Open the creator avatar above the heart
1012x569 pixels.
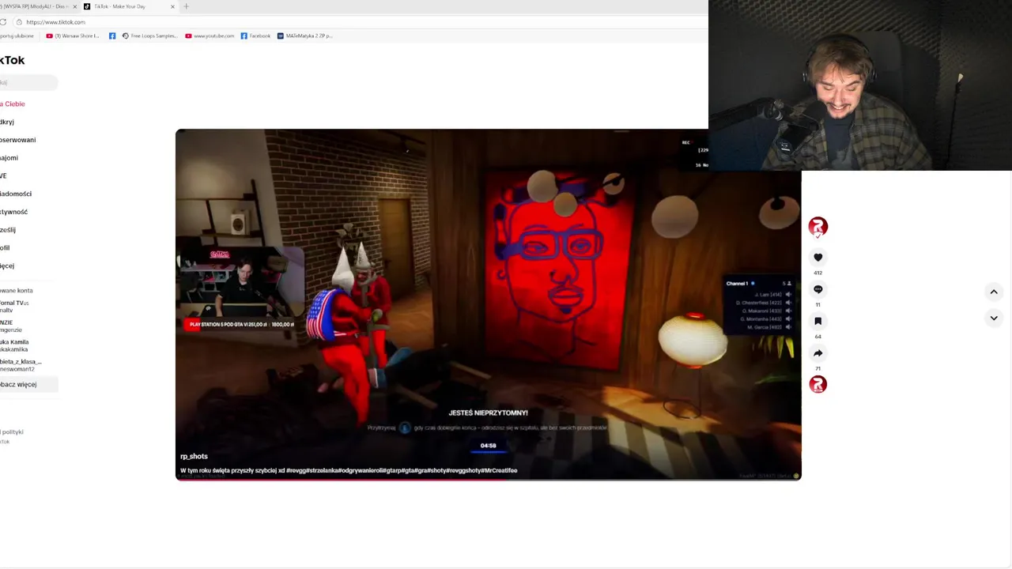point(818,227)
